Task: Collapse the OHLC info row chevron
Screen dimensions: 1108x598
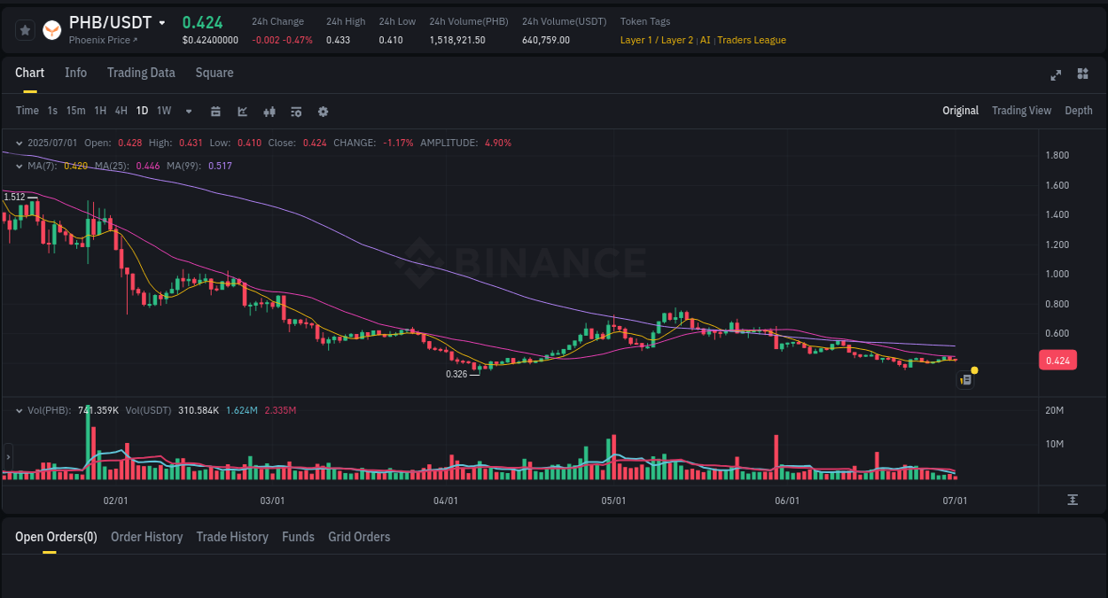Action: pos(18,142)
